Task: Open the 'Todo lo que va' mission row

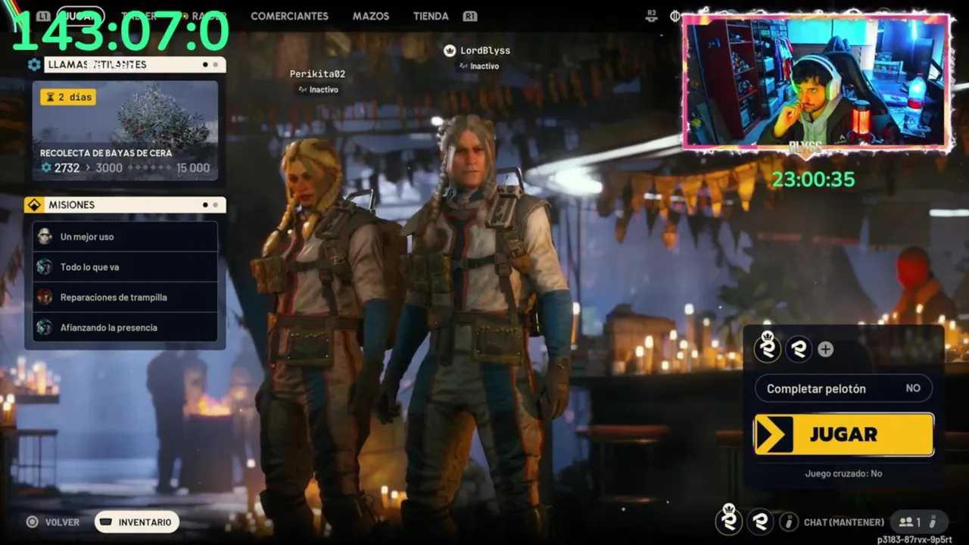Action: tap(125, 266)
